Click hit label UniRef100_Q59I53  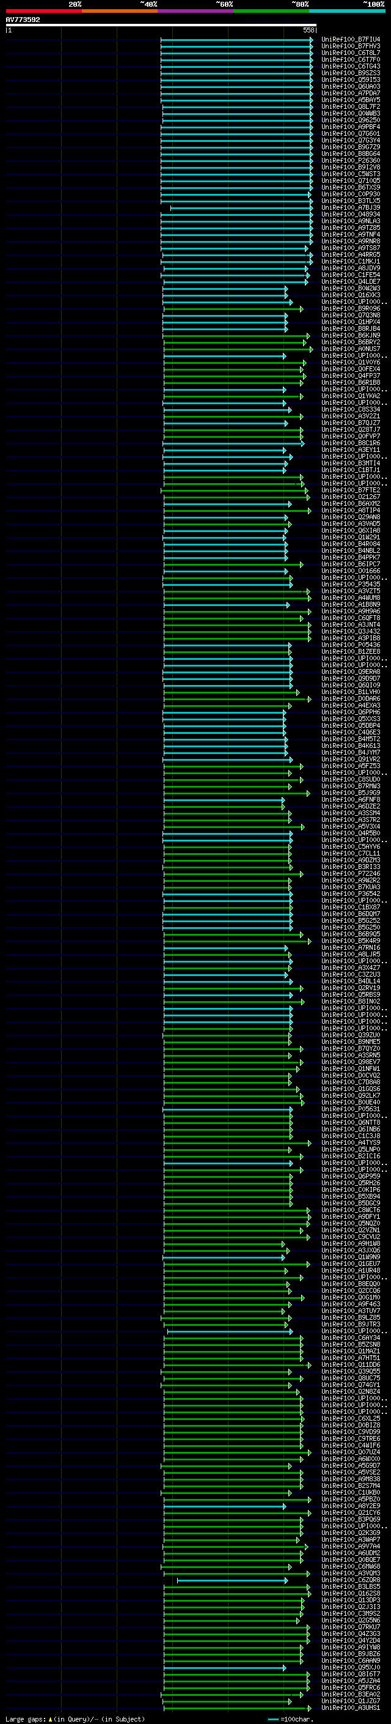[x=351, y=80]
